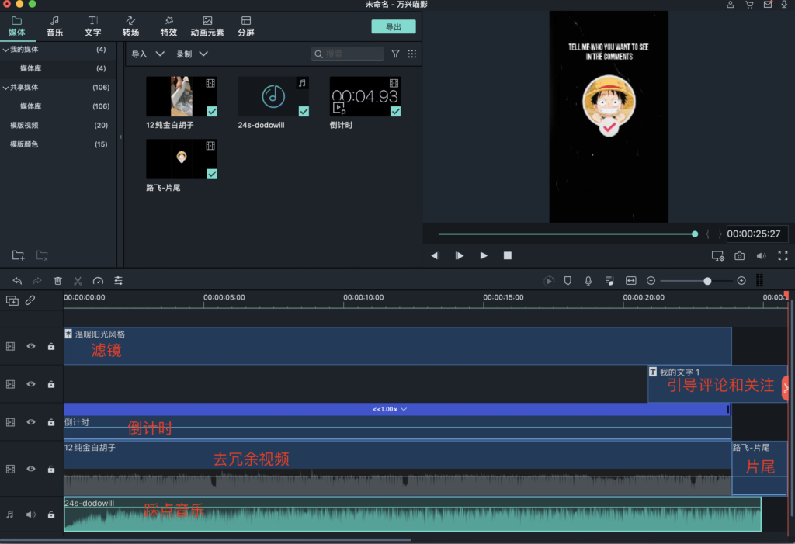Open the speed adjustment gauge icon
The height and width of the screenshot is (544, 795).
point(98,281)
